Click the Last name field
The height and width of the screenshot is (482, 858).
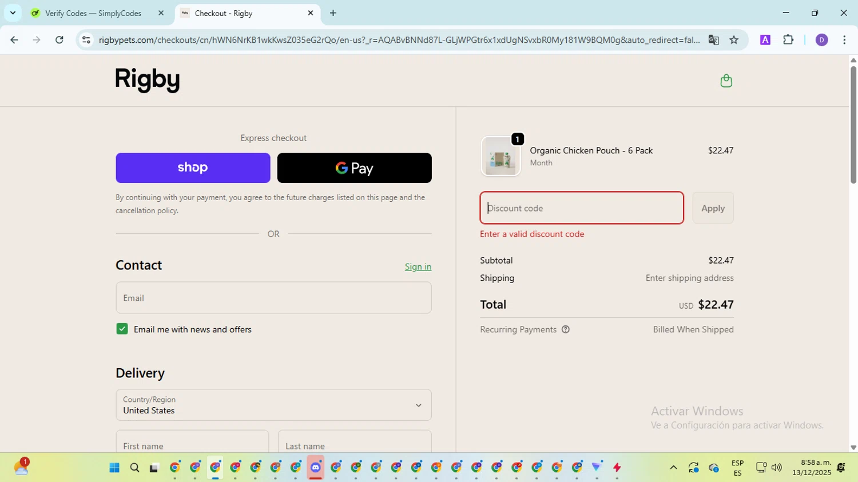[x=355, y=442]
